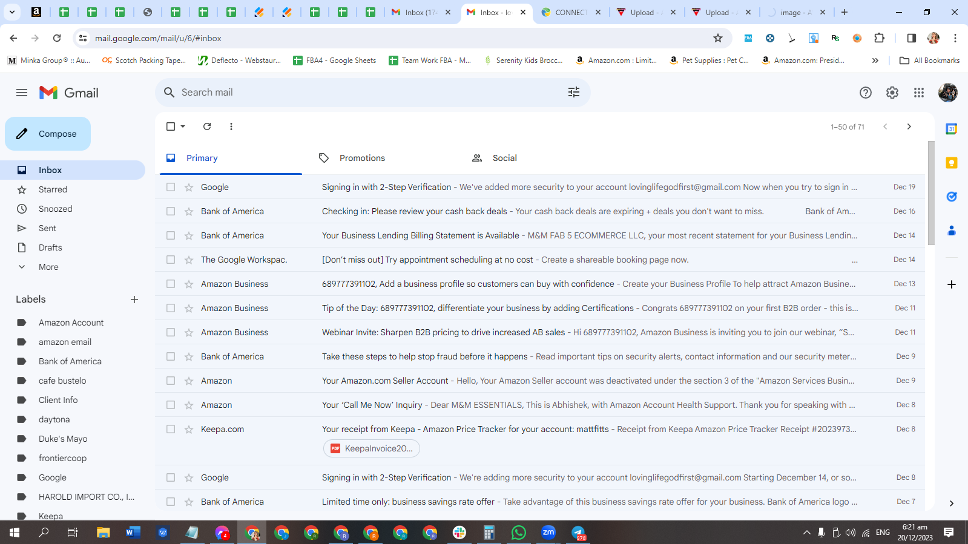Screen dimensions: 968x544
Task: Open Gmail Settings gear icon
Action: coord(892,93)
